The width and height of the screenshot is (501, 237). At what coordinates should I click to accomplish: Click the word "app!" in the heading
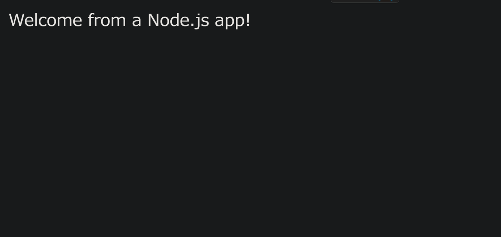[x=233, y=21]
